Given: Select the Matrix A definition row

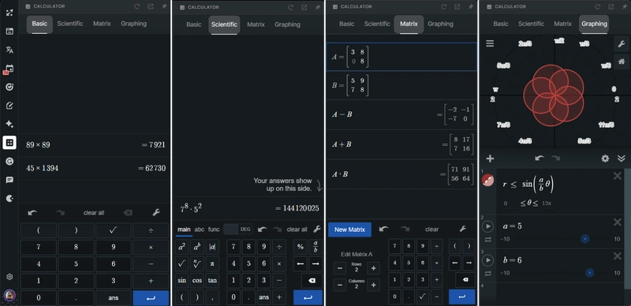Looking at the screenshot, I should click(401, 57).
